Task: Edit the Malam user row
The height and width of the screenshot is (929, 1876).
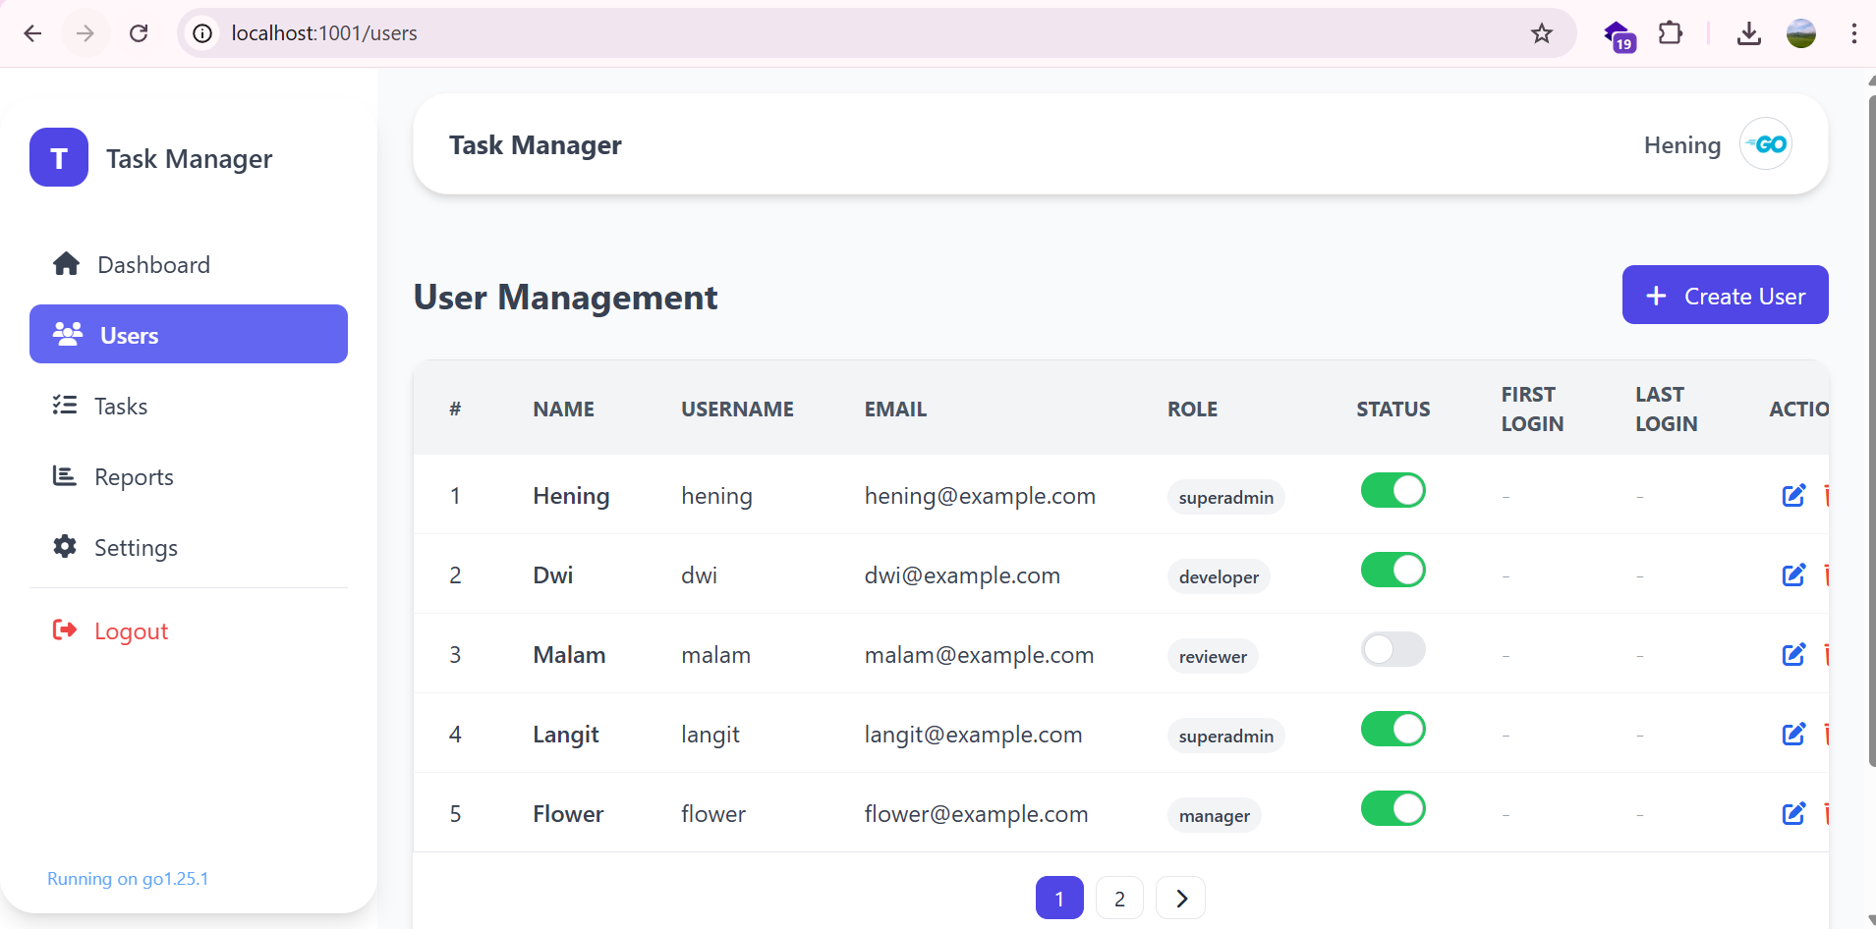Action: tap(1793, 654)
